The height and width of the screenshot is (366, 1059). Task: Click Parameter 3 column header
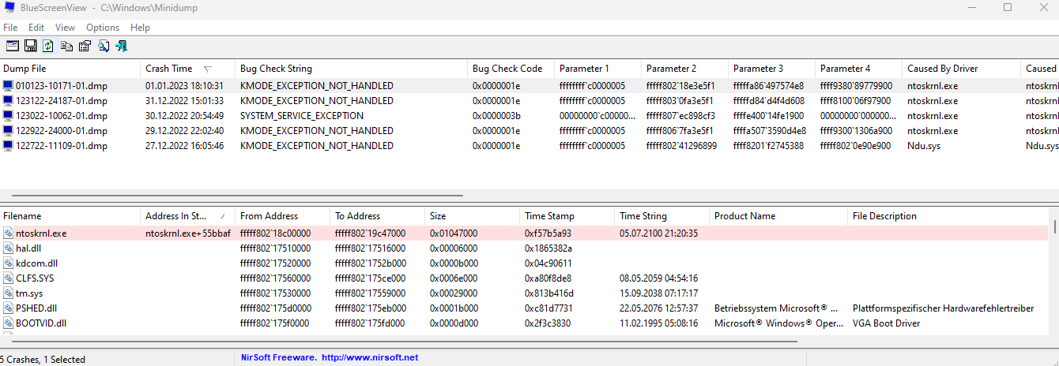tap(772, 69)
